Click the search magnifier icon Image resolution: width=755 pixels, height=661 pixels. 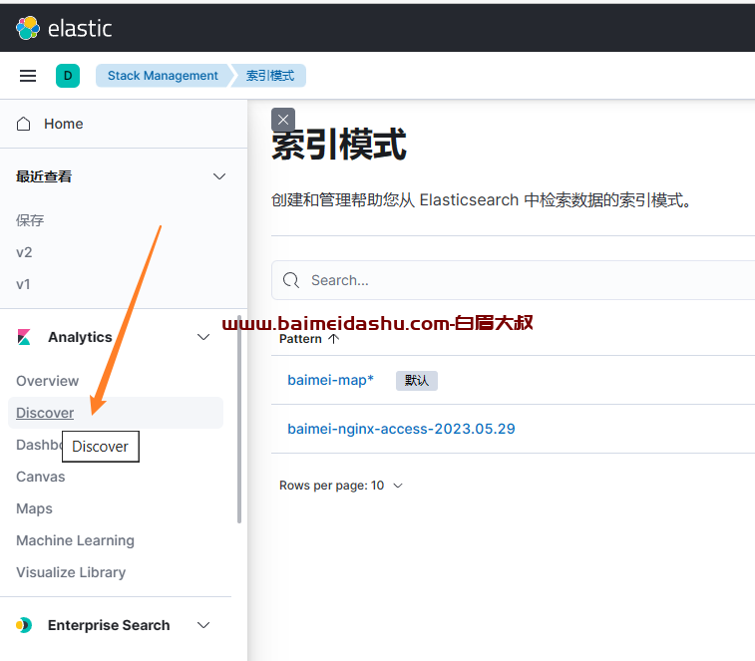coord(291,280)
